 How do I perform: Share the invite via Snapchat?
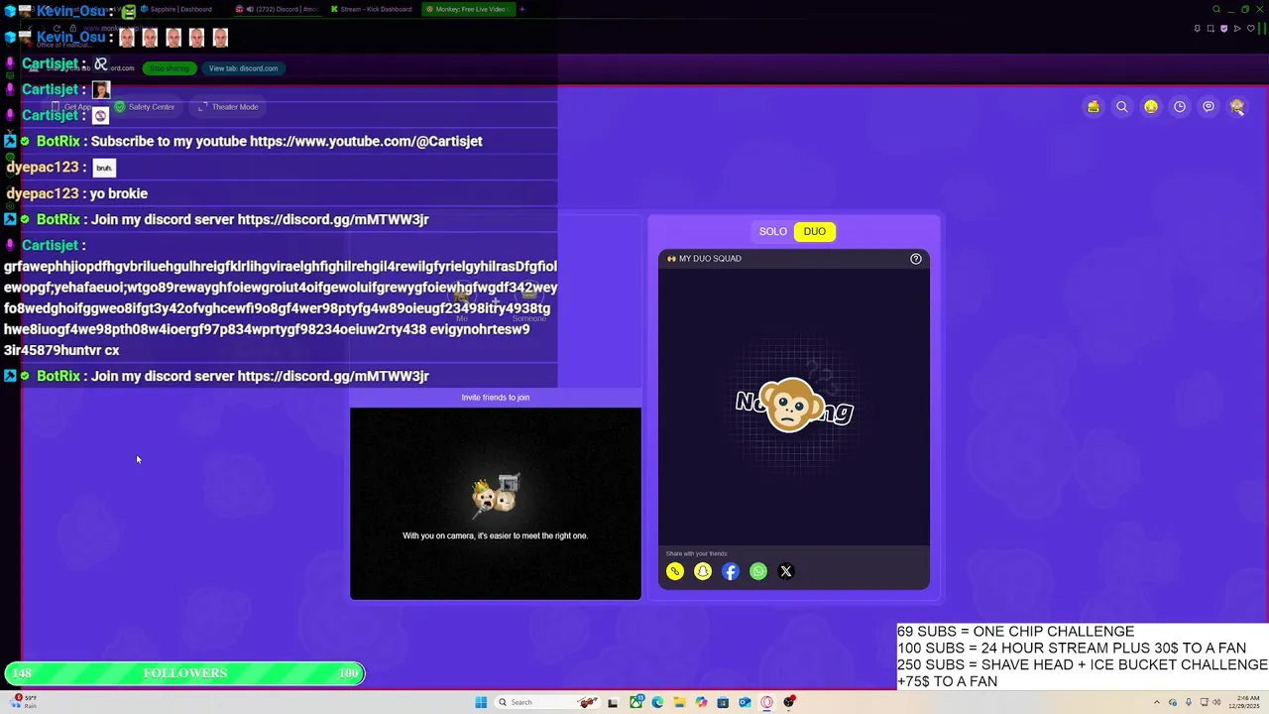tap(703, 571)
